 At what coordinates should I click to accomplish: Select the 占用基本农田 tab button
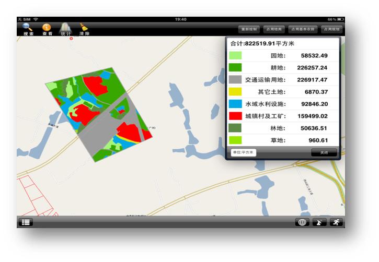click(303, 29)
